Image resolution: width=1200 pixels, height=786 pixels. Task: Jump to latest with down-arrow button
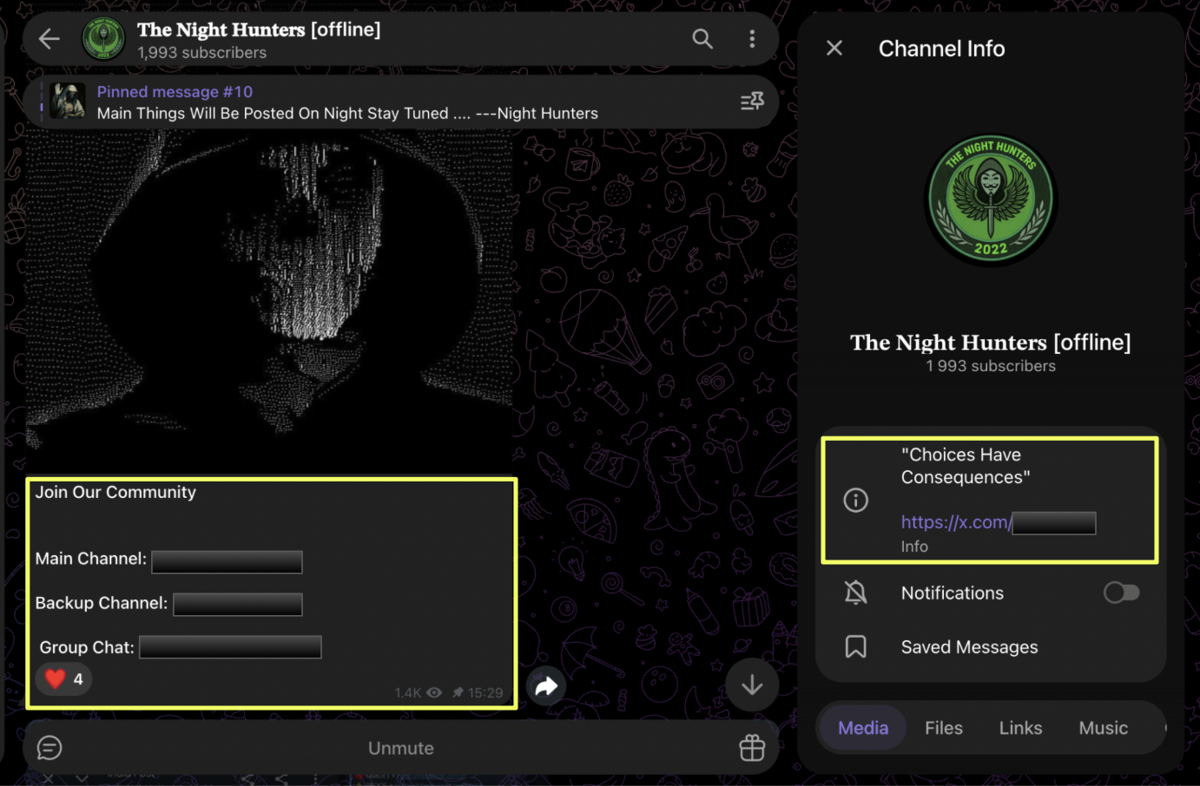click(x=752, y=685)
